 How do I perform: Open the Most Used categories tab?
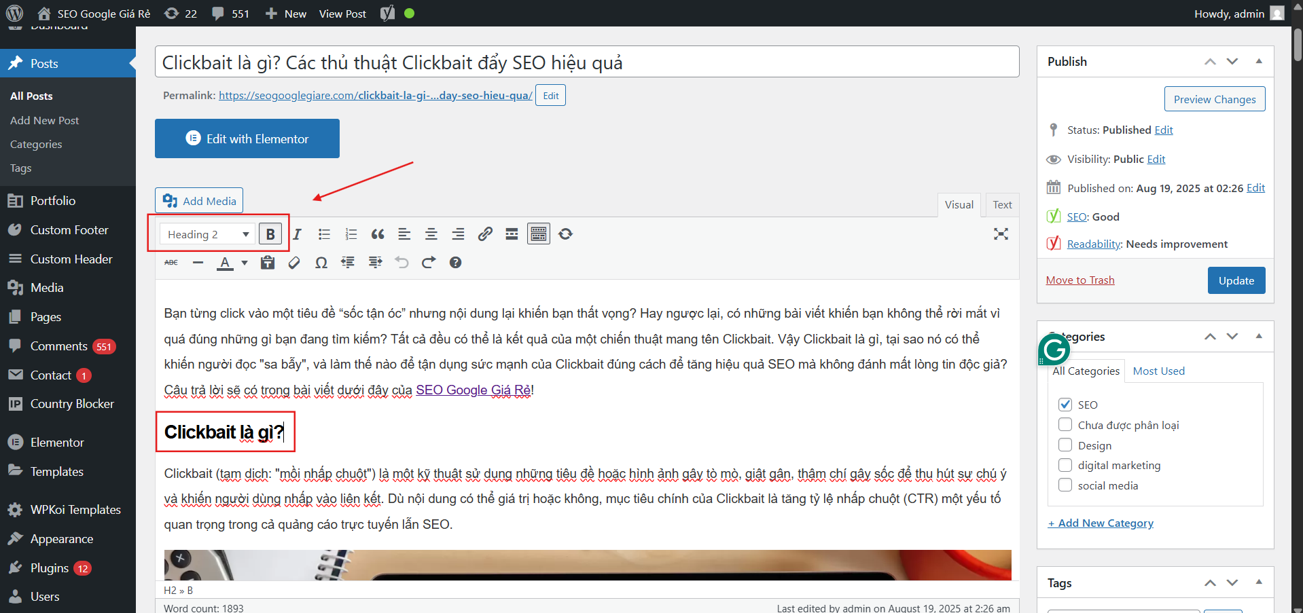coord(1158,371)
